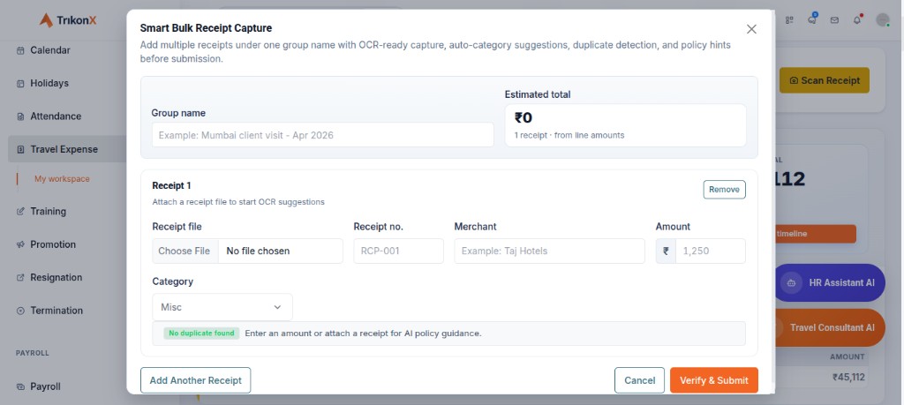Open the HR Assistant AI chat

click(829, 283)
